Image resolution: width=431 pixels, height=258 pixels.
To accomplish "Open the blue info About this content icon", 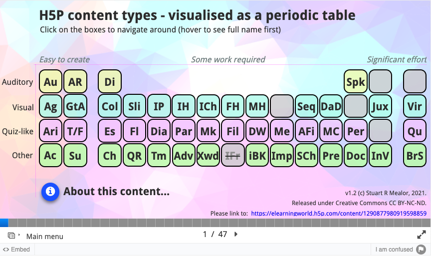I will click(50, 192).
